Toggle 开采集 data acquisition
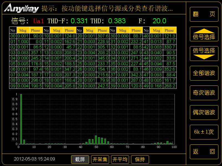Screen dimensions: 222x166 pos(100,159)
